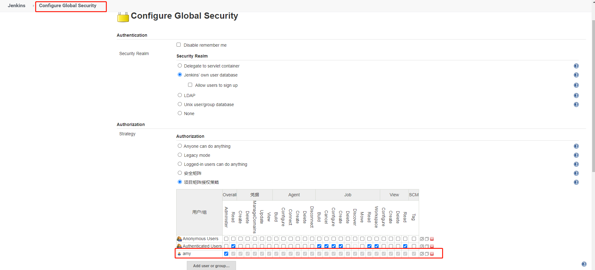
Task: Open Configure Global Security breadcrumb
Action: point(68,6)
